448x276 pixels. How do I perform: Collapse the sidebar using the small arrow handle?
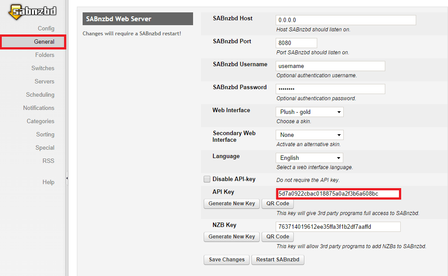(67, 178)
